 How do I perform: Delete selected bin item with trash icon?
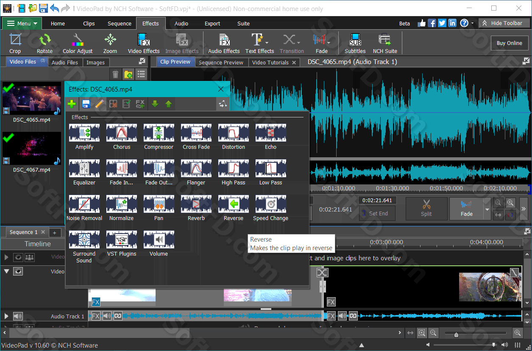[x=115, y=75]
